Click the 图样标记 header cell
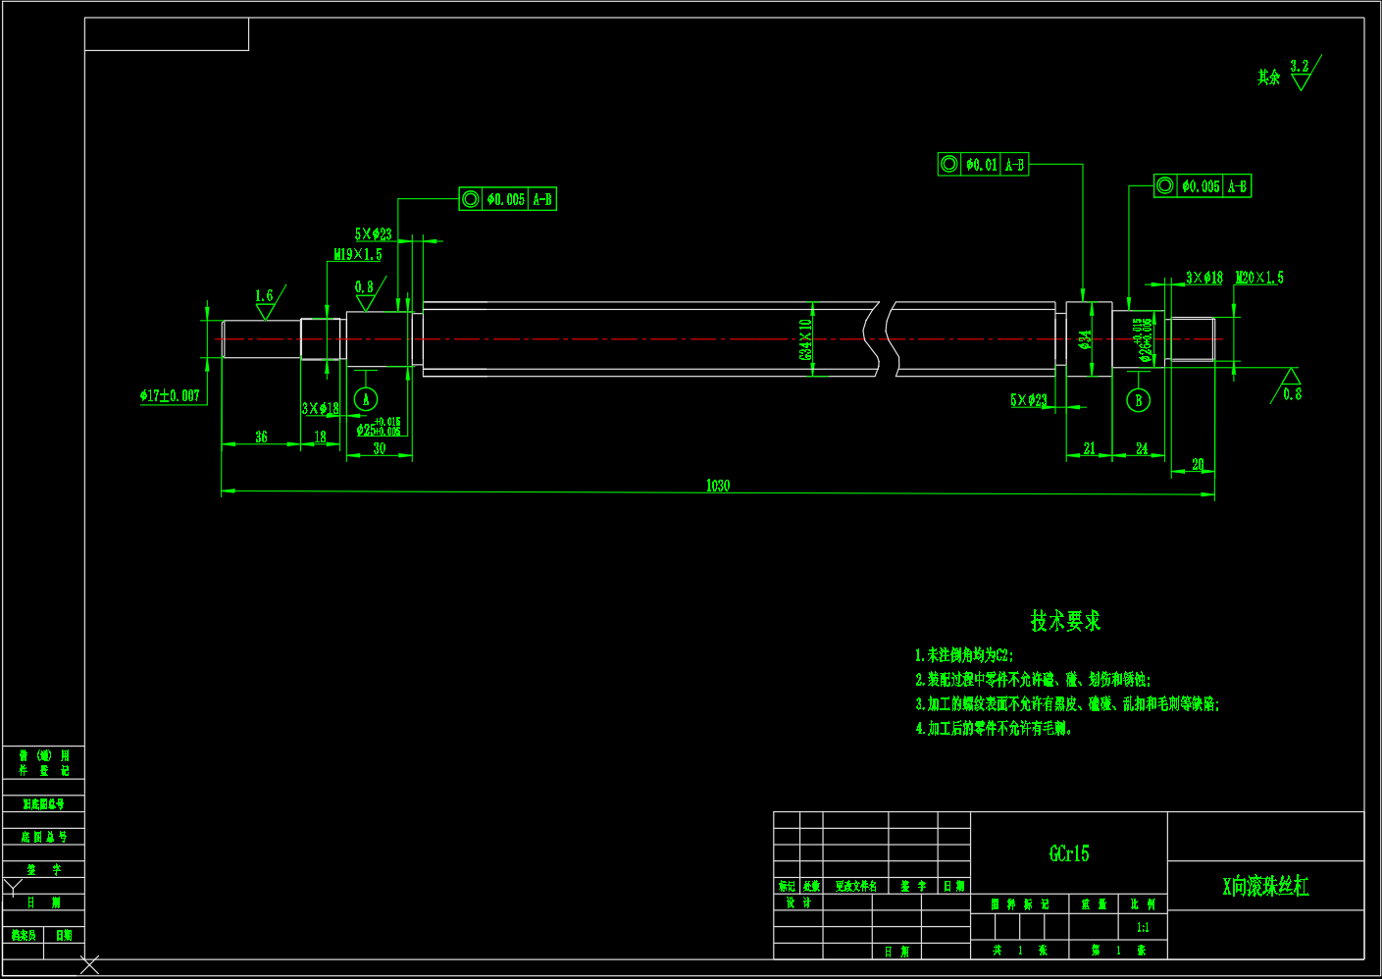This screenshot has height=979, width=1382. 1020,904
